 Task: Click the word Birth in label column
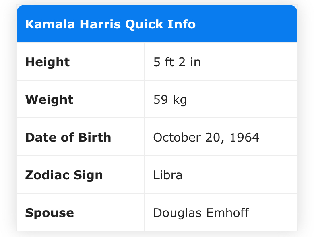tap(95, 137)
